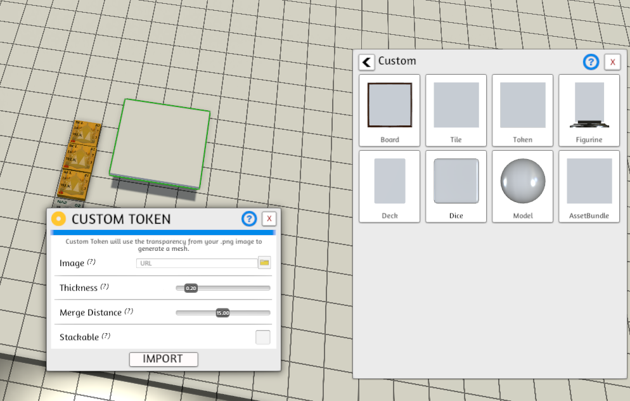Focus the Image URL input field
The width and height of the screenshot is (630, 401).
point(197,264)
